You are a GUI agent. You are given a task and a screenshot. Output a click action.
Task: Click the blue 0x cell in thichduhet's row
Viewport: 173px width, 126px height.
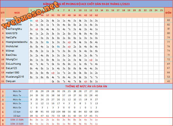(x=58, y=47)
